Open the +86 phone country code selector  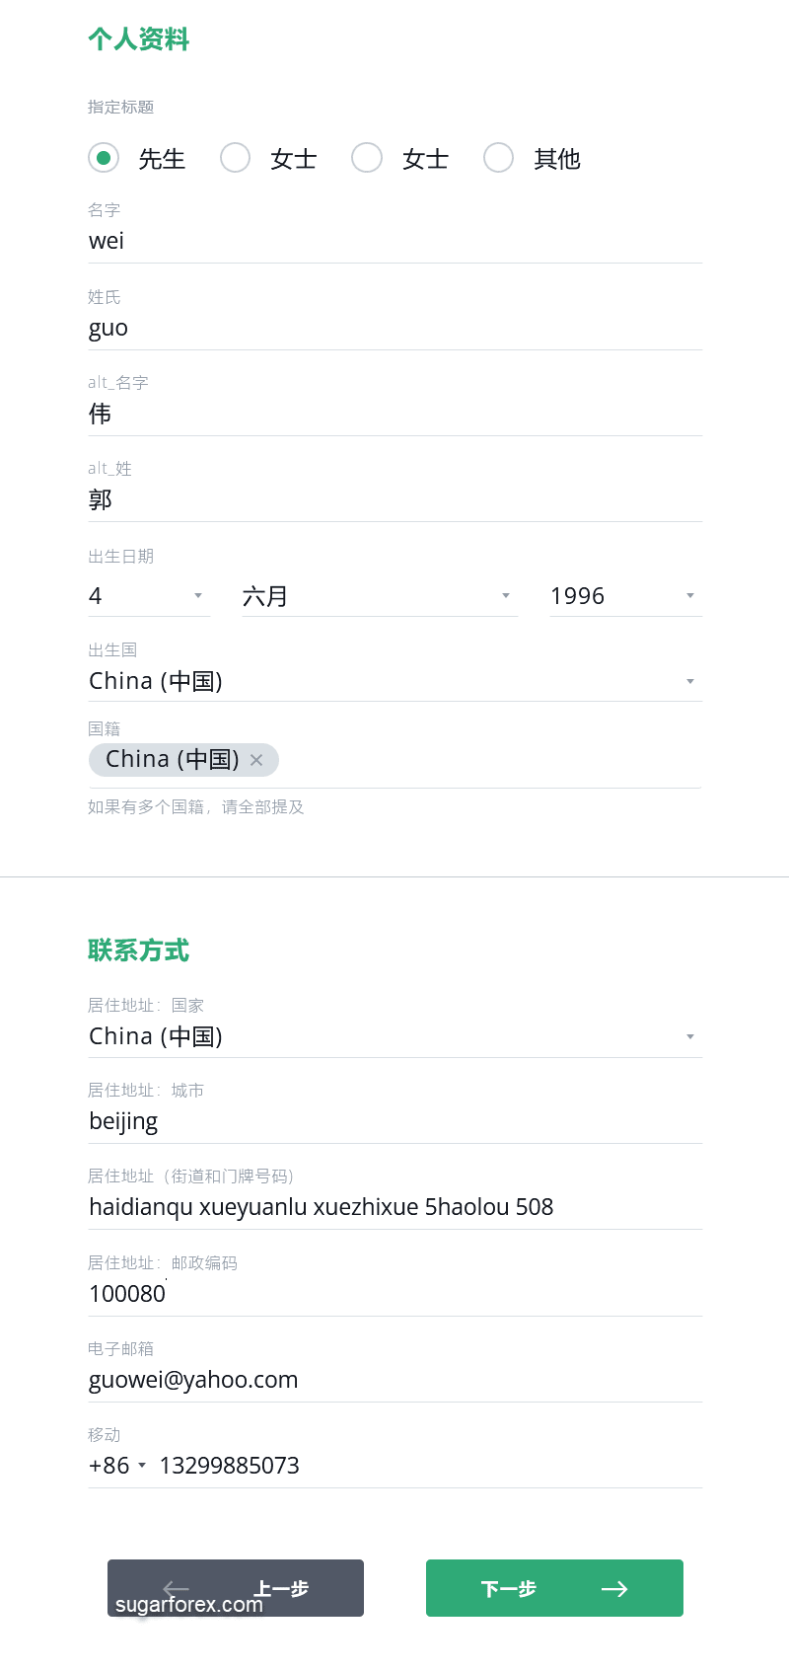117,1466
